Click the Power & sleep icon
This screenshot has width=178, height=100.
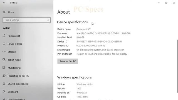[4, 44]
